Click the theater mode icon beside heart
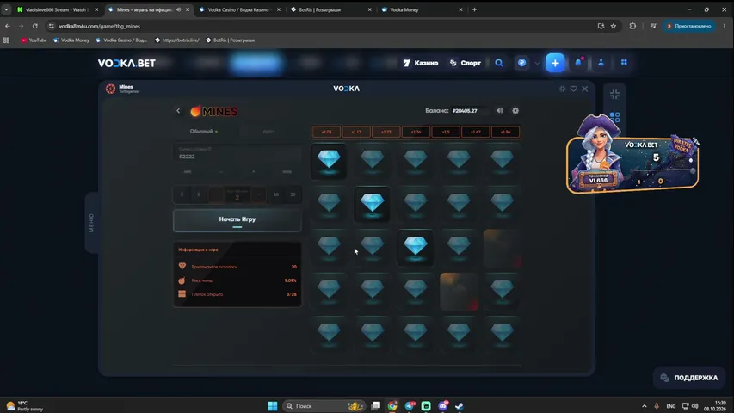This screenshot has height=413, width=734. [x=562, y=89]
